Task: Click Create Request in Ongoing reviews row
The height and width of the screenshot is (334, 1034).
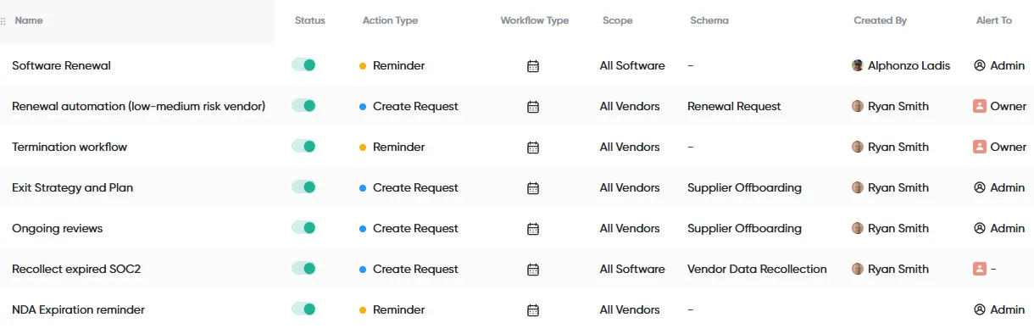Action: pos(415,228)
